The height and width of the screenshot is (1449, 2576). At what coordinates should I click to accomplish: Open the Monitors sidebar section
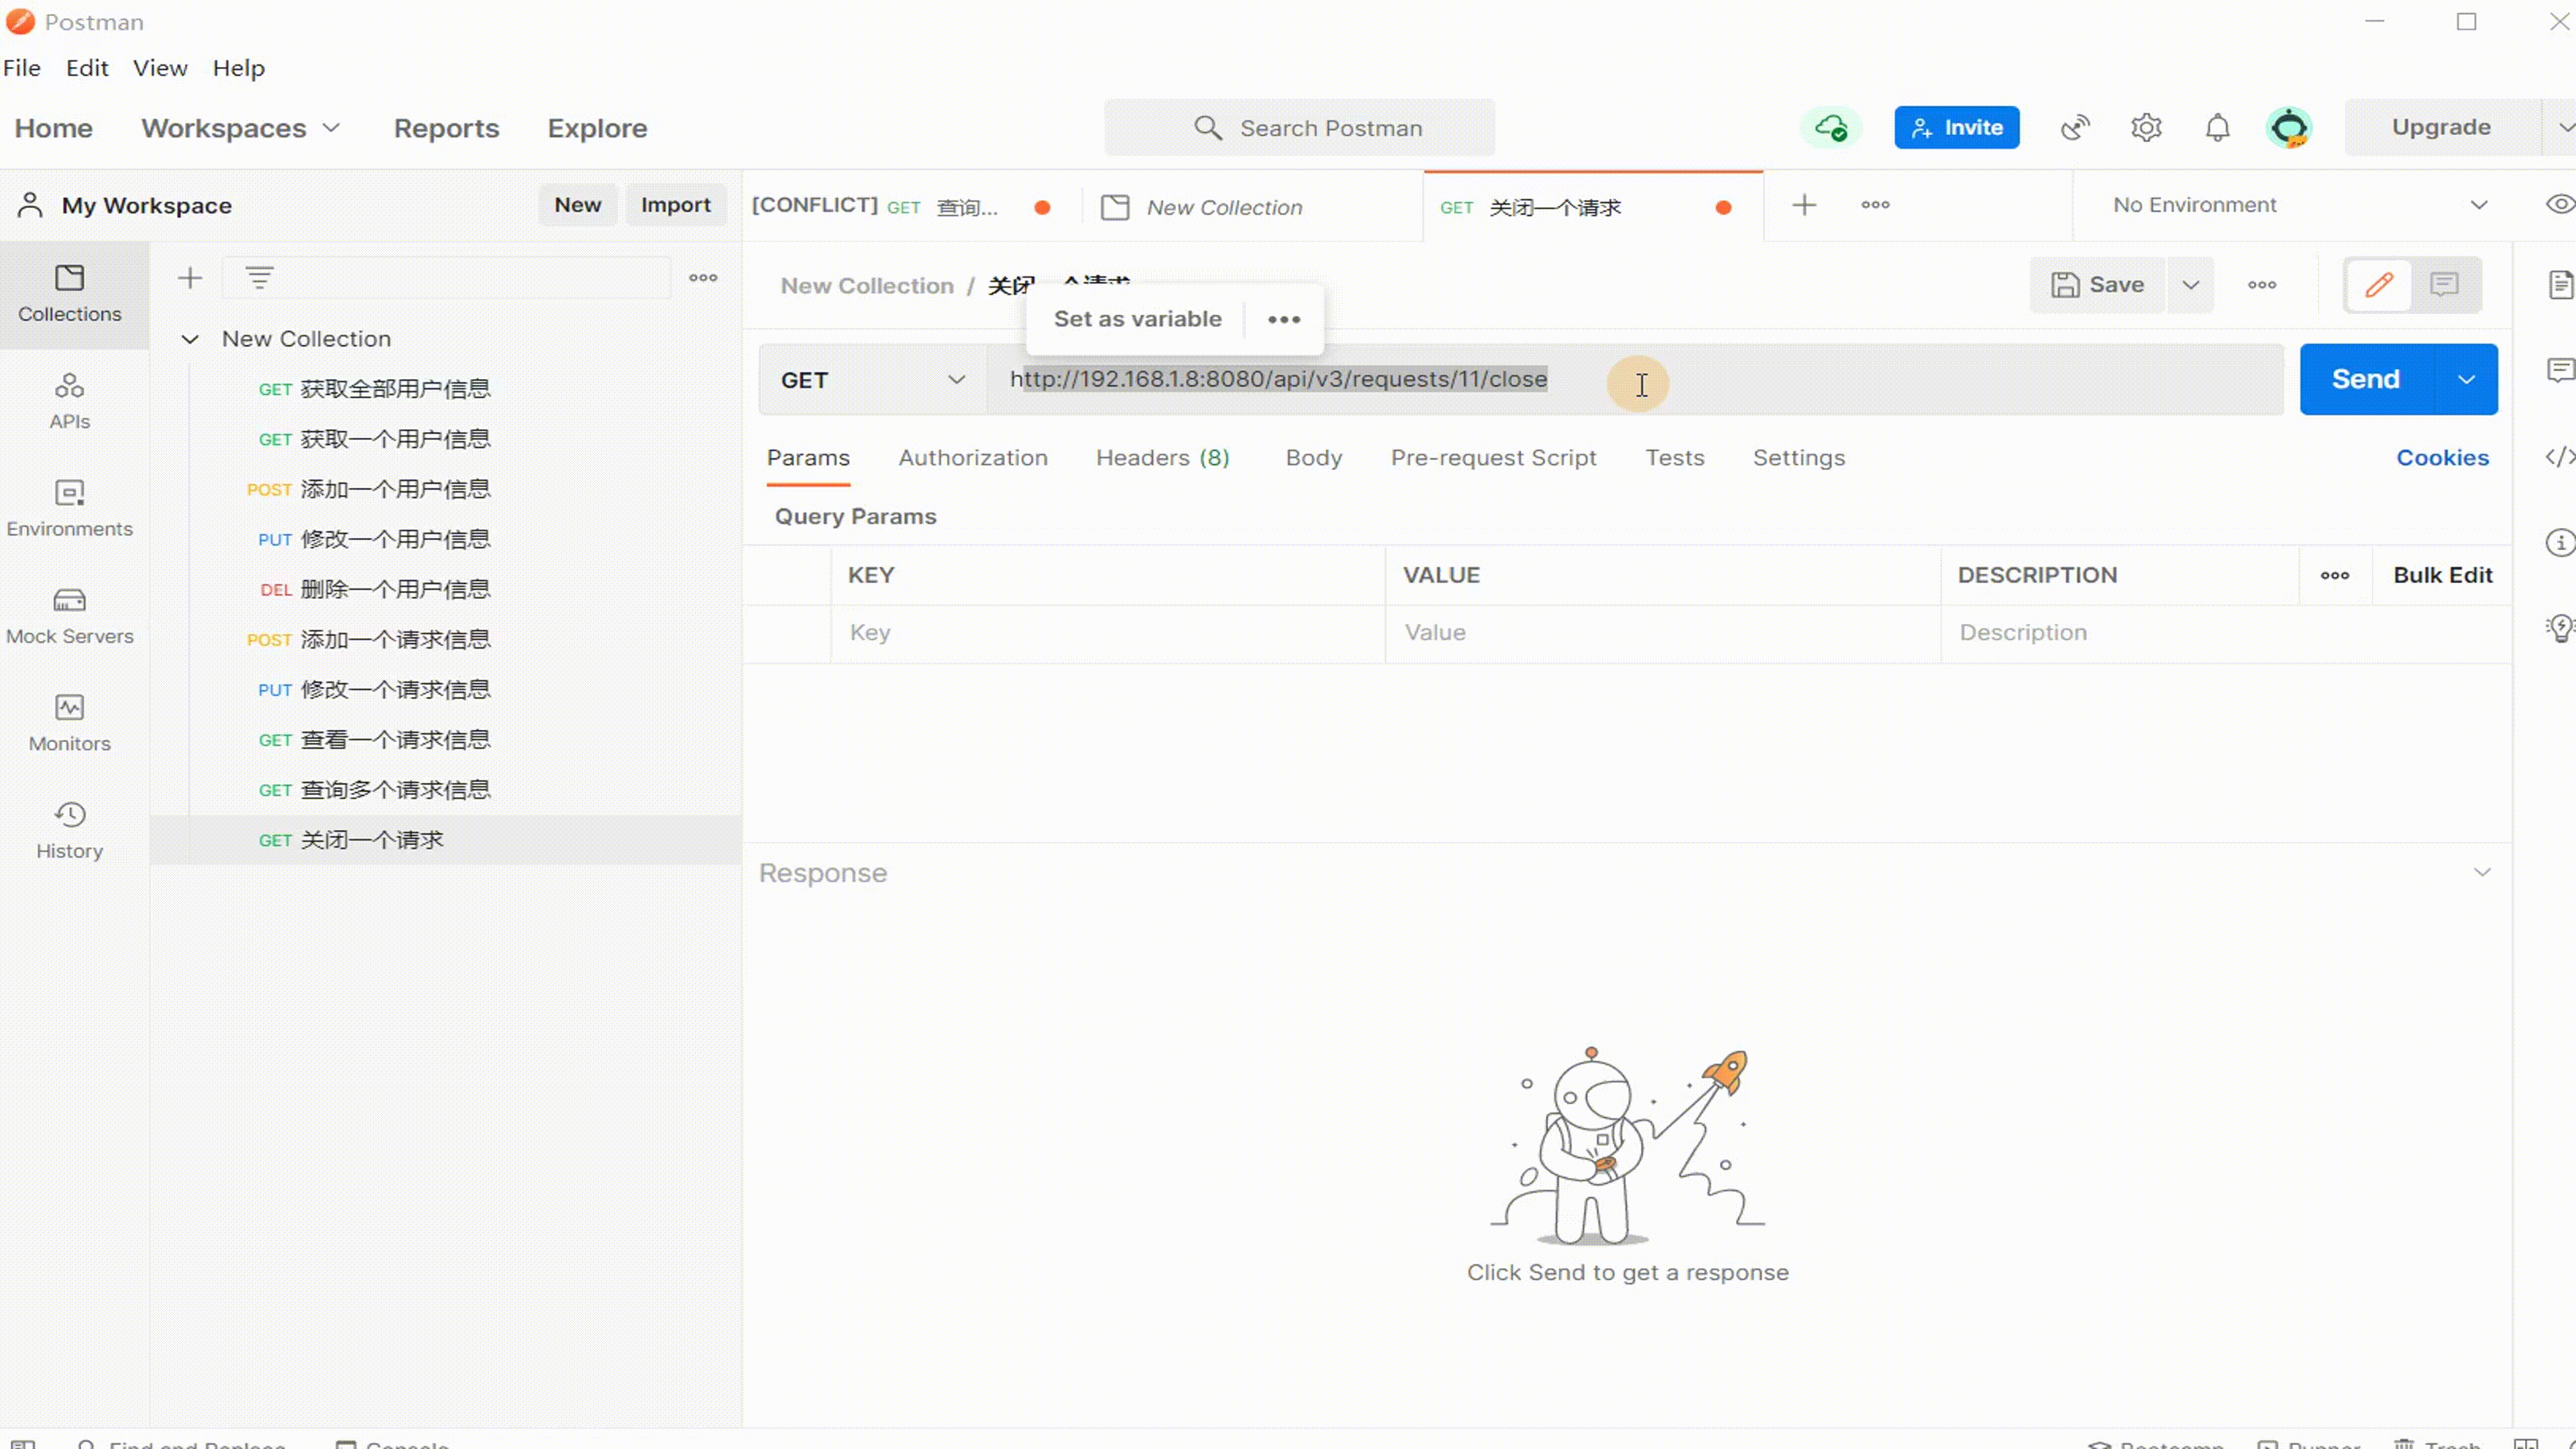(69, 722)
